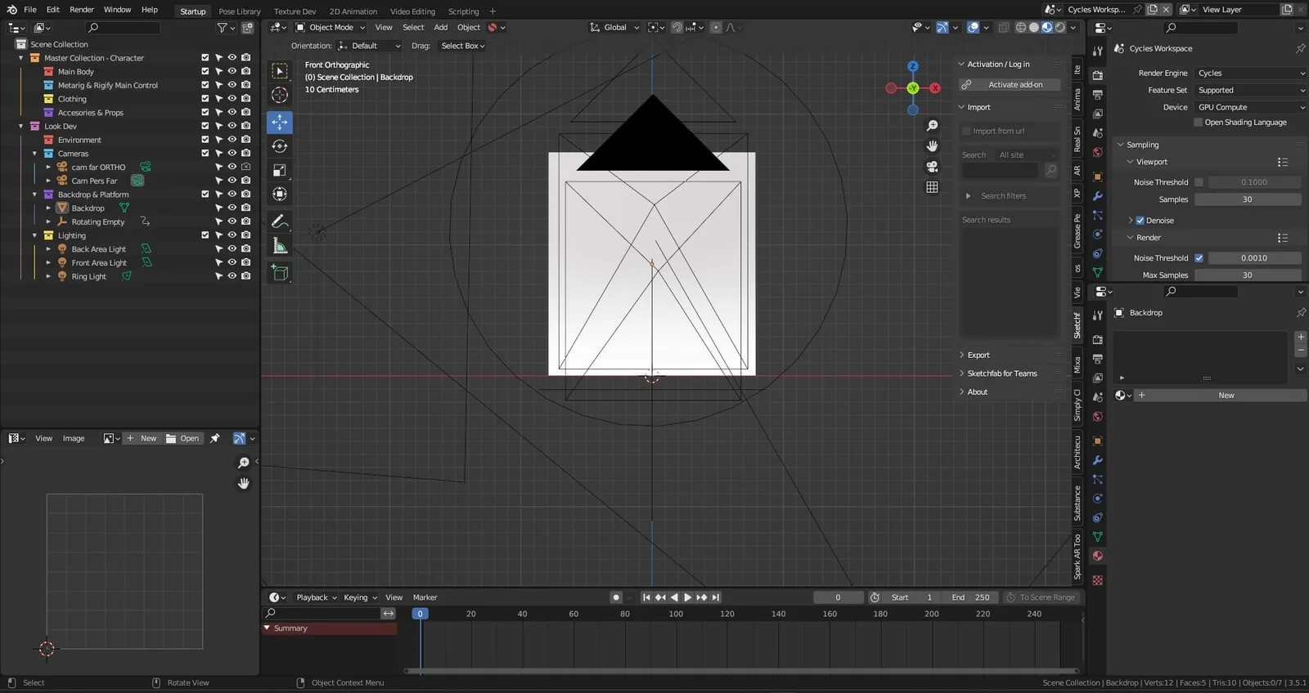This screenshot has width=1309, height=693.
Task: Select the Scale tool
Action: tap(280, 170)
